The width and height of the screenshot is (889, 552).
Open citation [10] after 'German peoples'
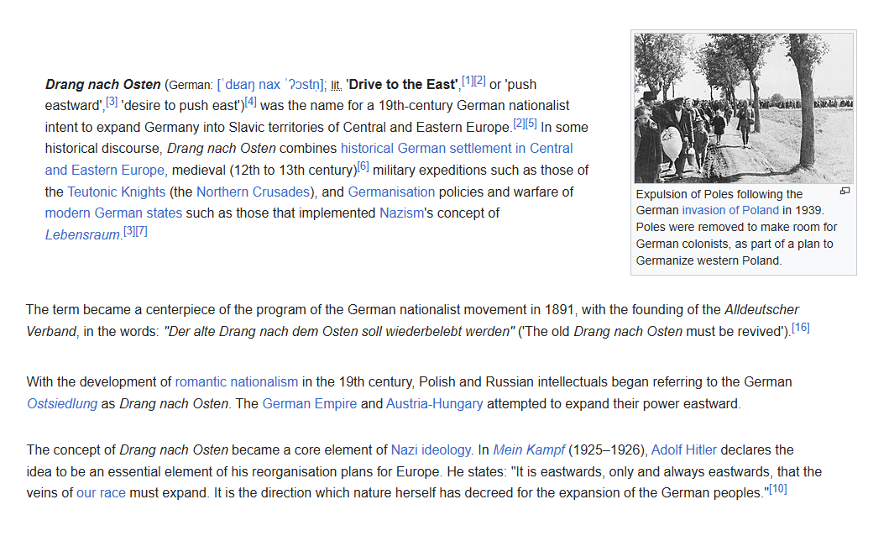778,488
